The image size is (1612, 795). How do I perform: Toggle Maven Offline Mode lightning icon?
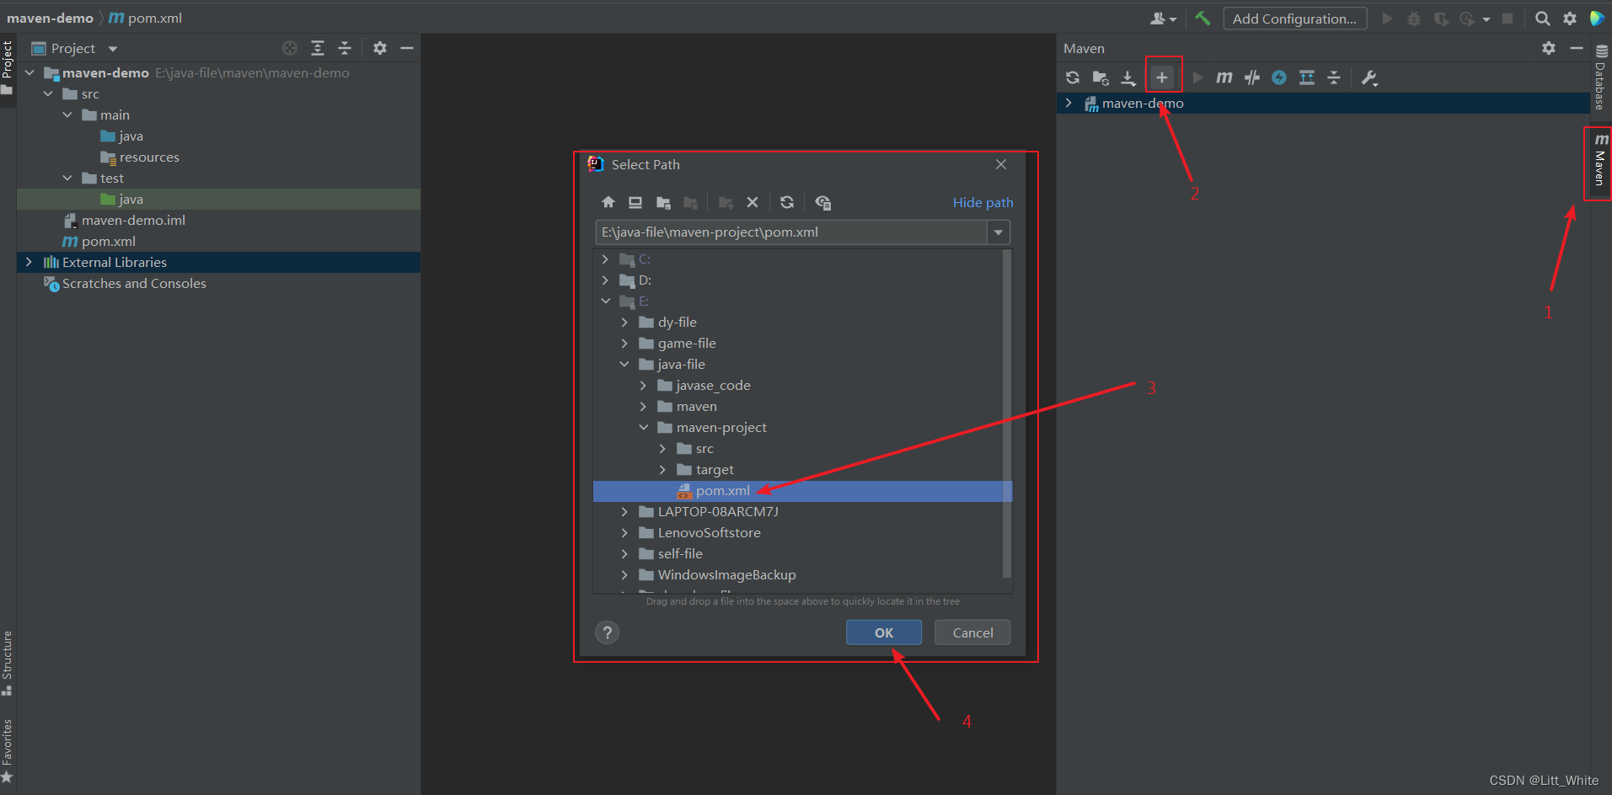[1279, 77]
